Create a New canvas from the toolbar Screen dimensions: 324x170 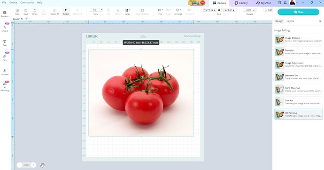click(17, 12)
